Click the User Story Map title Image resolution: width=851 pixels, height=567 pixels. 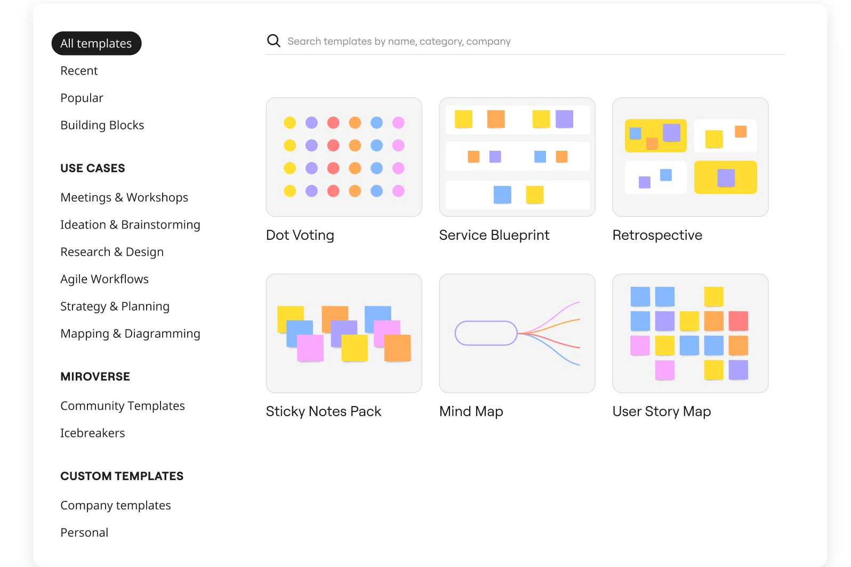(662, 412)
